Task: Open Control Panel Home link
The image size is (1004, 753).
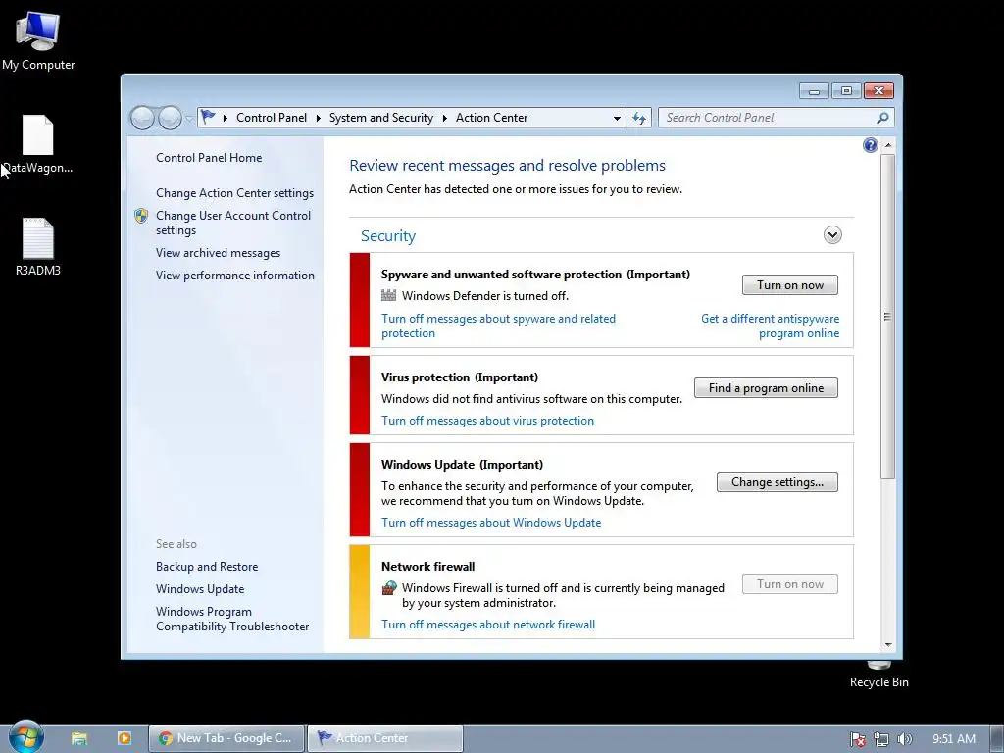Action: (209, 158)
